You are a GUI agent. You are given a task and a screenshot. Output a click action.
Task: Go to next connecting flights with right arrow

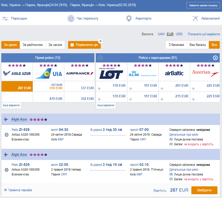215,58
